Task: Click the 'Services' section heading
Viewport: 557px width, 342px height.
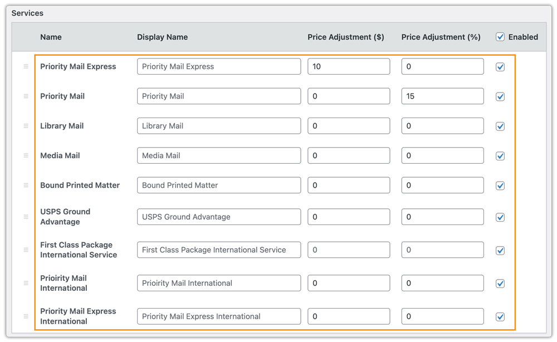Action: click(x=27, y=13)
